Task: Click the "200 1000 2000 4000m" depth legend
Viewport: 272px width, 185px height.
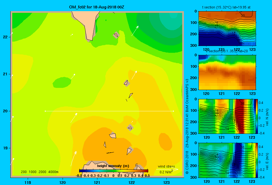Action: click(x=39, y=172)
